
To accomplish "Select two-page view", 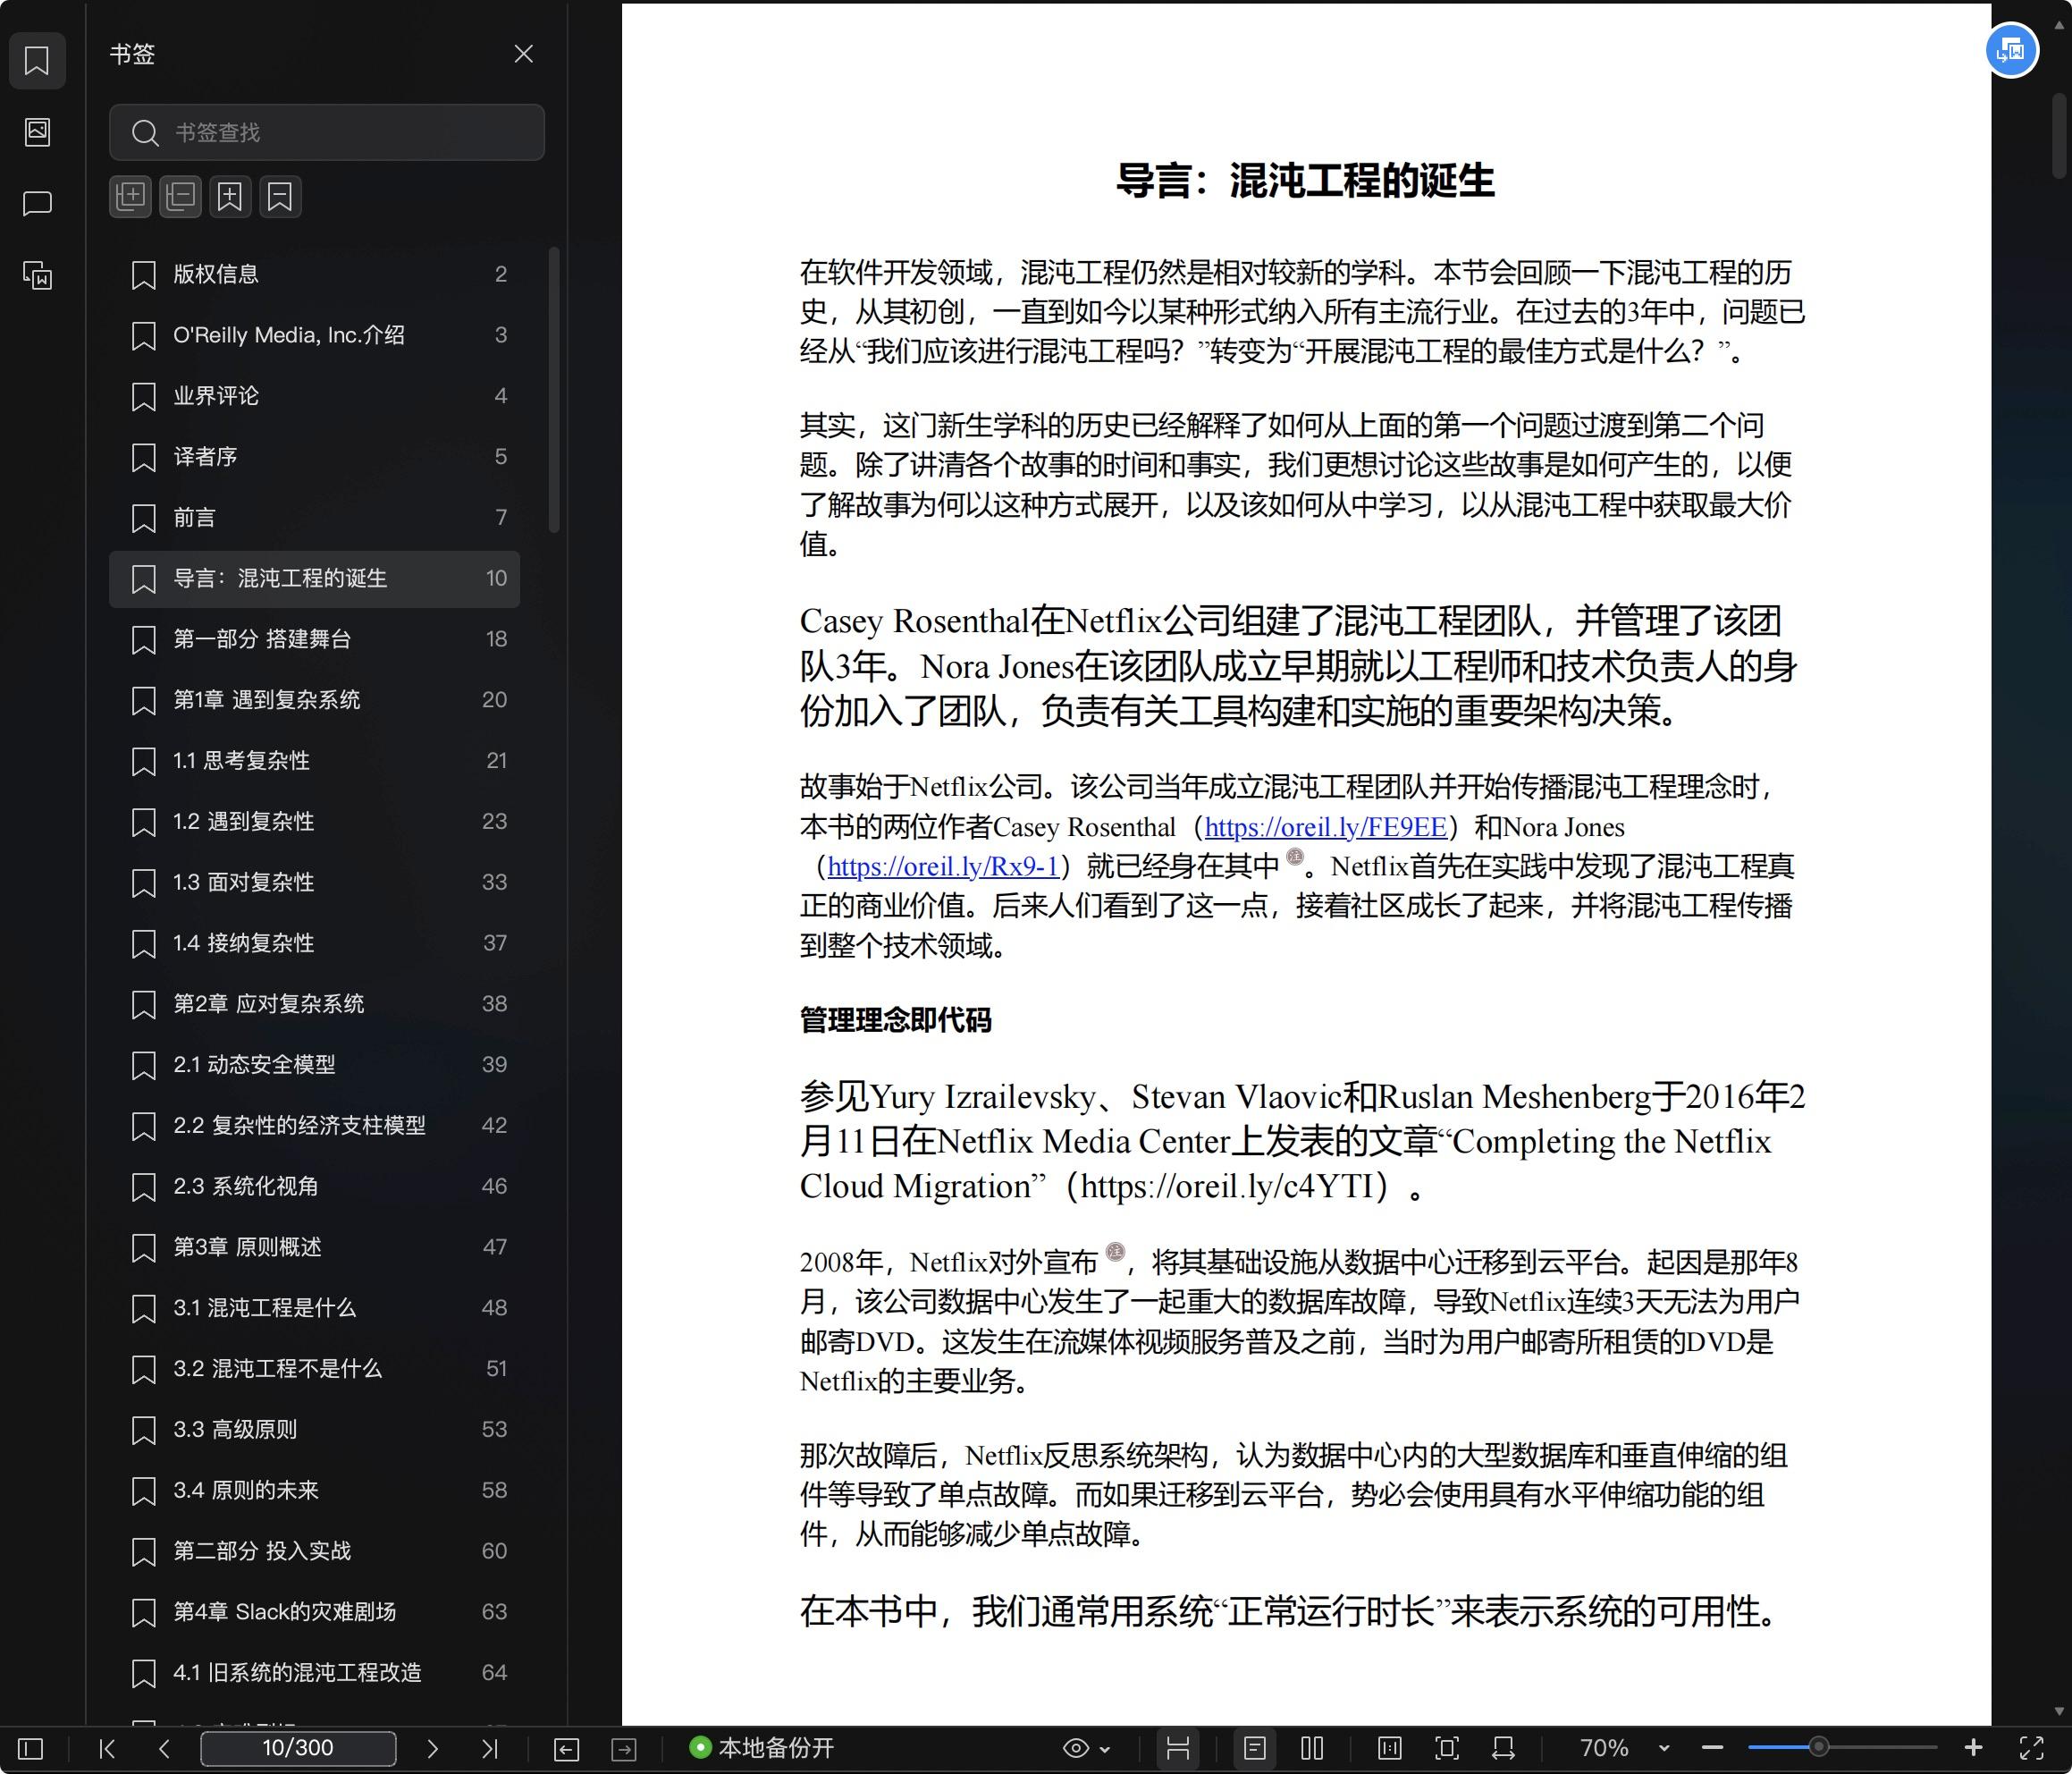I will click(x=1312, y=1748).
